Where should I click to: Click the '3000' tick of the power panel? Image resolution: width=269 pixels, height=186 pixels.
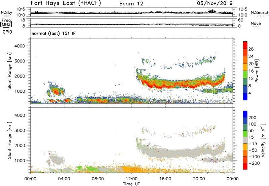pos(20,61)
